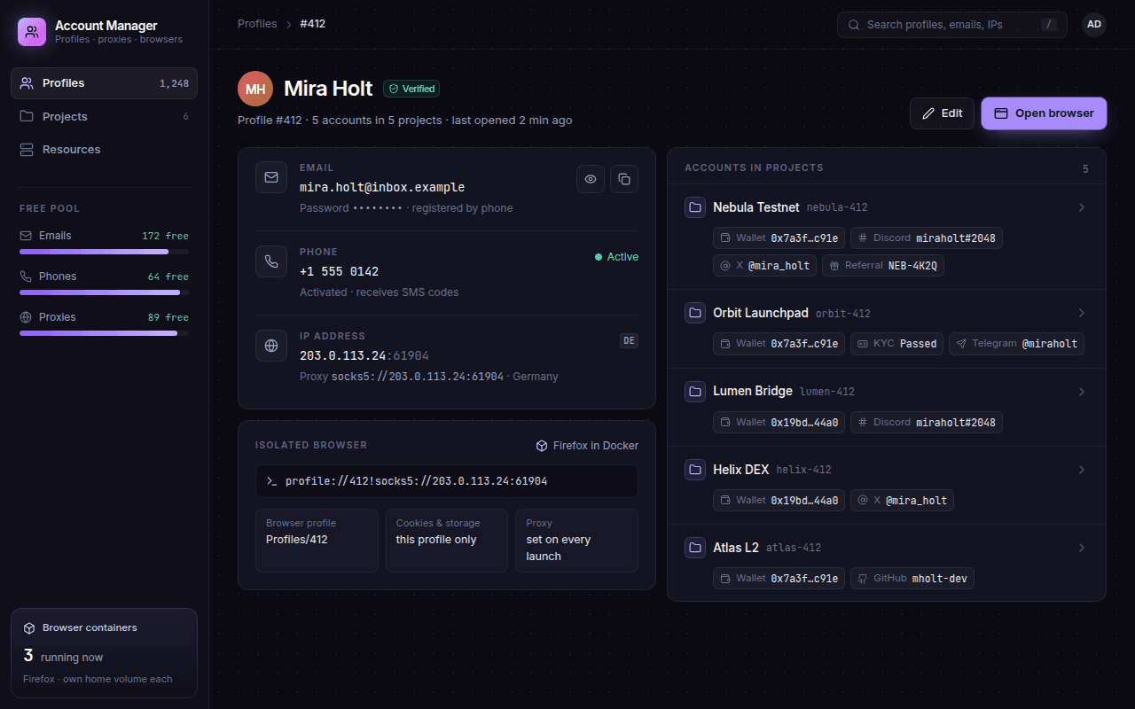Click the 203.0.113.24:61904 IP address
1135x709 pixels.
[364, 355]
